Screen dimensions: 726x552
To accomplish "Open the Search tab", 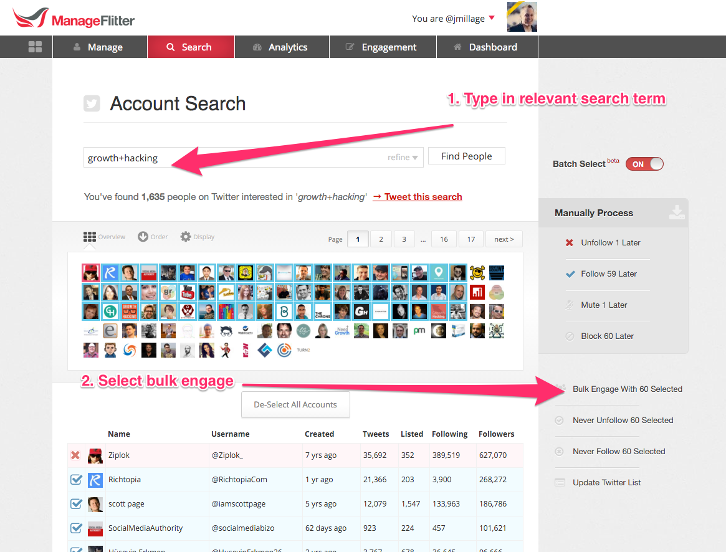I will (191, 47).
